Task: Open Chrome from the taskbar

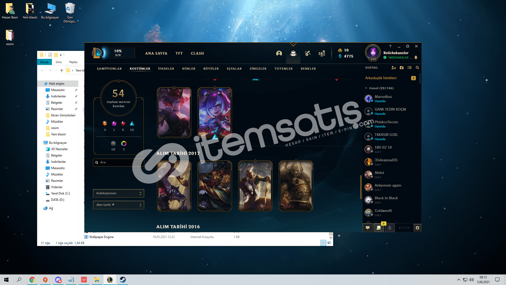Action: click(32, 280)
